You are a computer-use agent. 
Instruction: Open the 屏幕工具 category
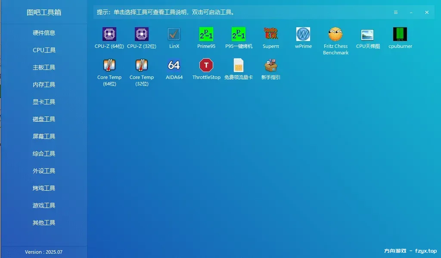tap(44, 136)
